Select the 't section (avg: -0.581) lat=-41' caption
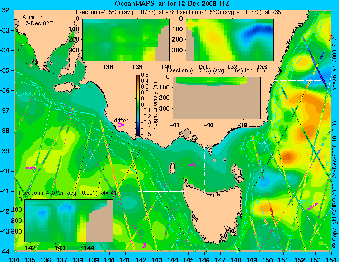Image resolution: width=339 pixels, height=262 pixels. click(x=68, y=193)
